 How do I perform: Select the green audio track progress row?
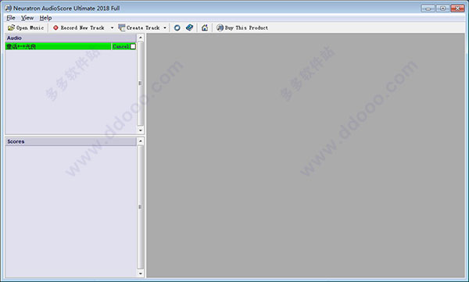(58, 46)
